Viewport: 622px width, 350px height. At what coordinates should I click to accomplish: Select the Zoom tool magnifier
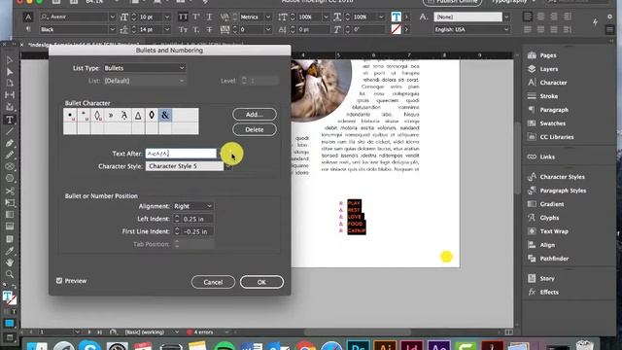click(x=10, y=274)
